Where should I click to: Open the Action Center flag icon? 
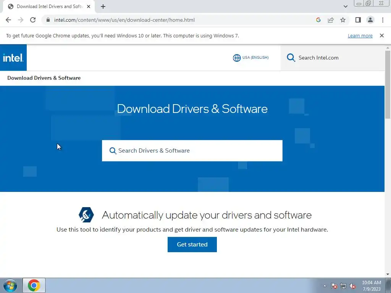point(334,286)
